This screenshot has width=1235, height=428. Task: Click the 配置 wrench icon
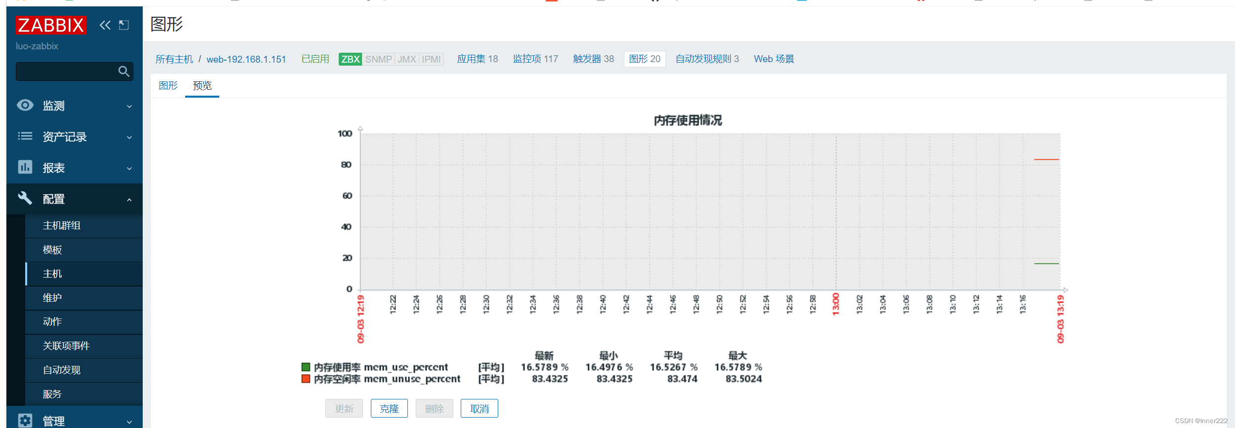[25, 198]
